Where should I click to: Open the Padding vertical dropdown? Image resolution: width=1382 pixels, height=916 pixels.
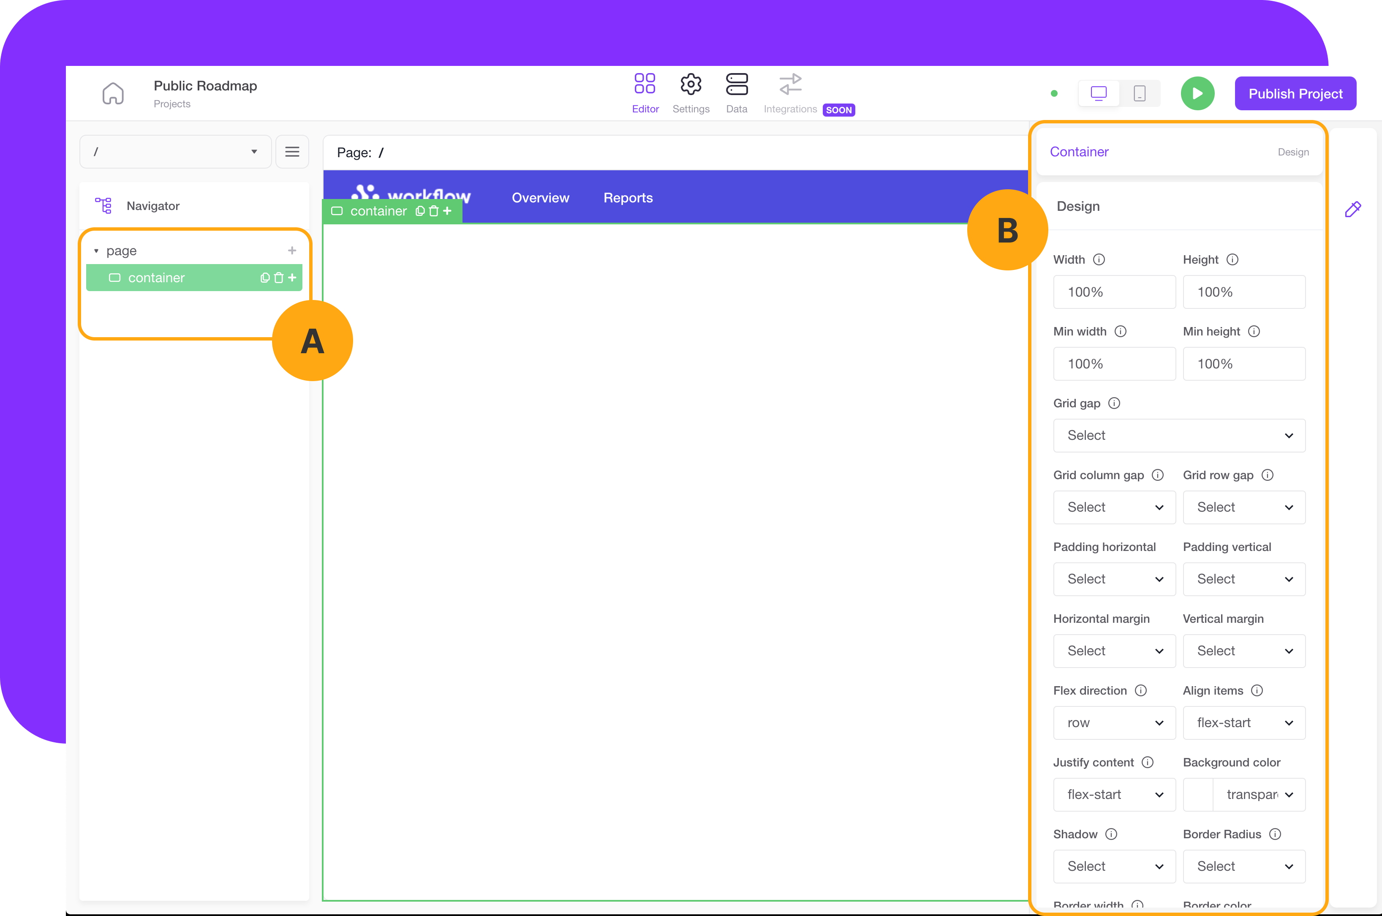click(x=1243, y=580)
